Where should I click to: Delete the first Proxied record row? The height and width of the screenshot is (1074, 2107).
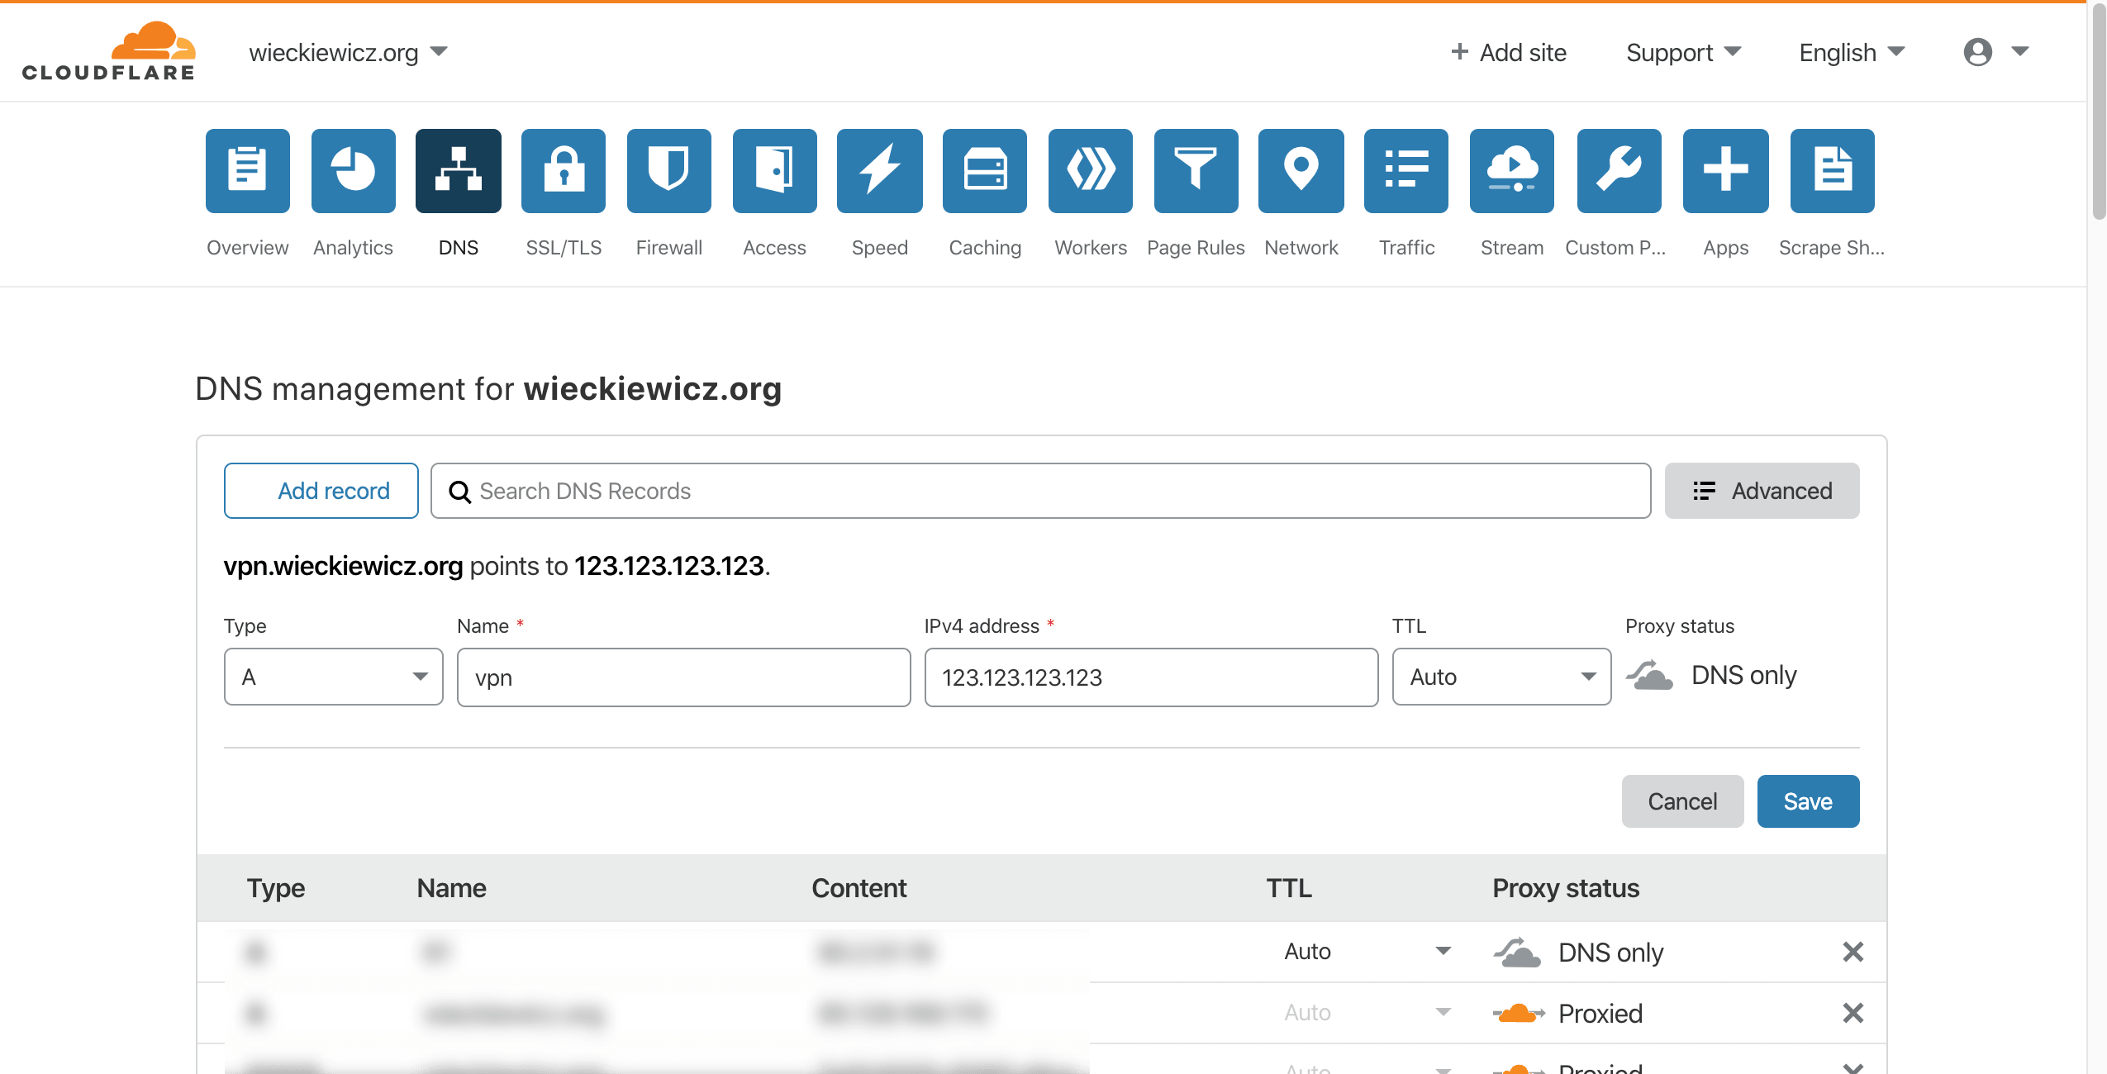point(1853,1013)
